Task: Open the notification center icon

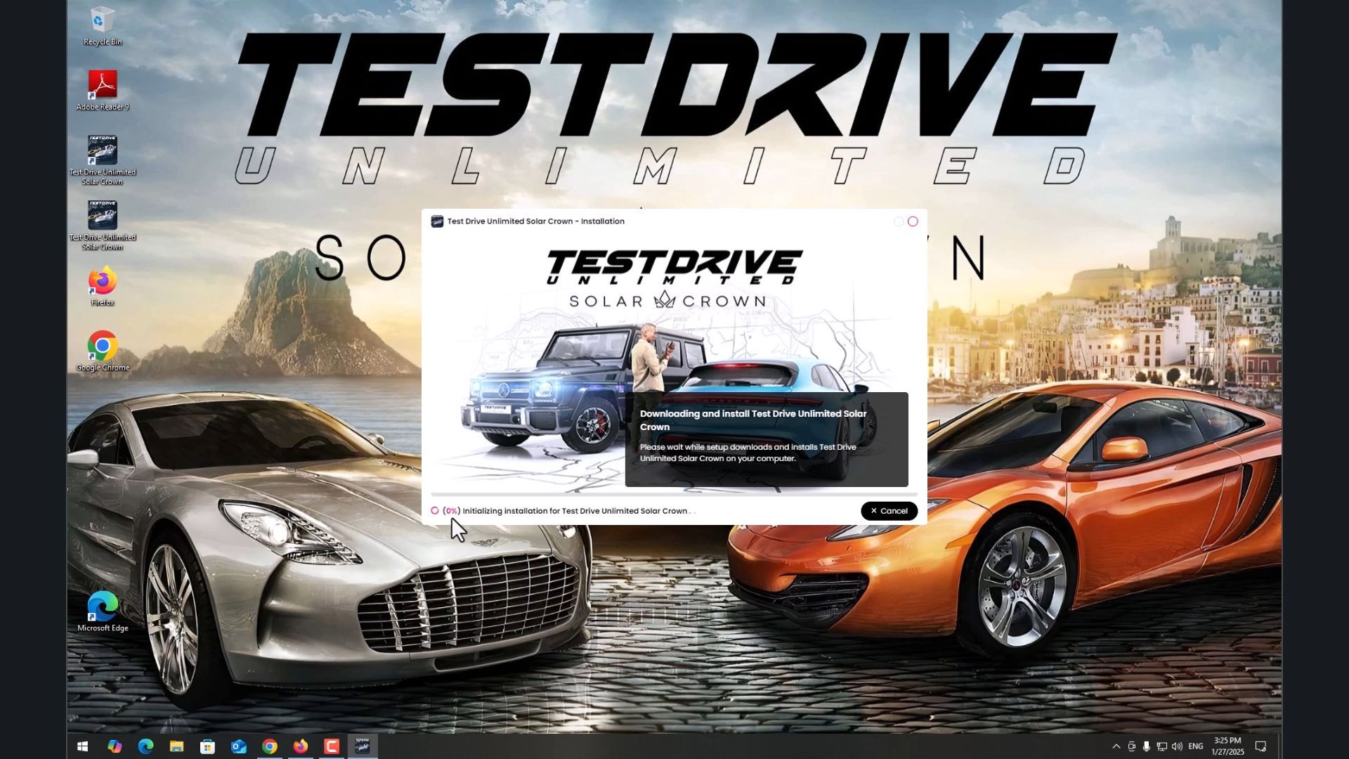Action: (1261, 746)
